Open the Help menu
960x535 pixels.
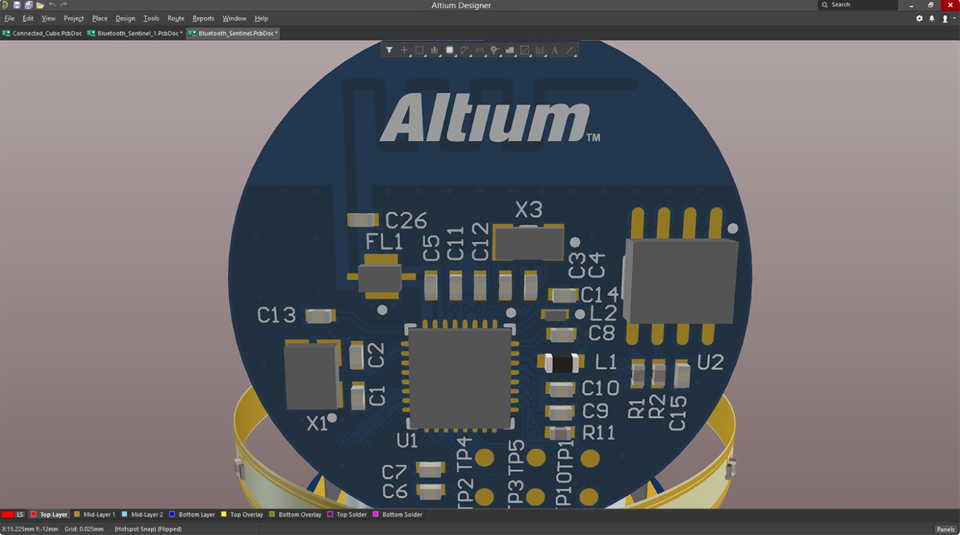tap(261, 18)
